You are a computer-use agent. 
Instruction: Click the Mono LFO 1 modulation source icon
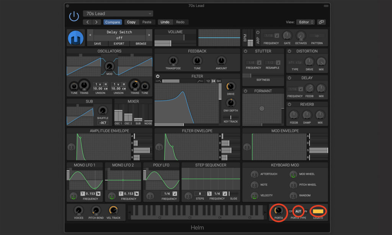[x=73, y=196]
